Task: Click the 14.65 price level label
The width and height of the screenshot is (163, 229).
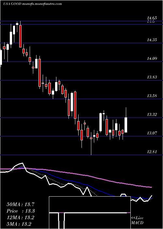Action: pos(152,18)
